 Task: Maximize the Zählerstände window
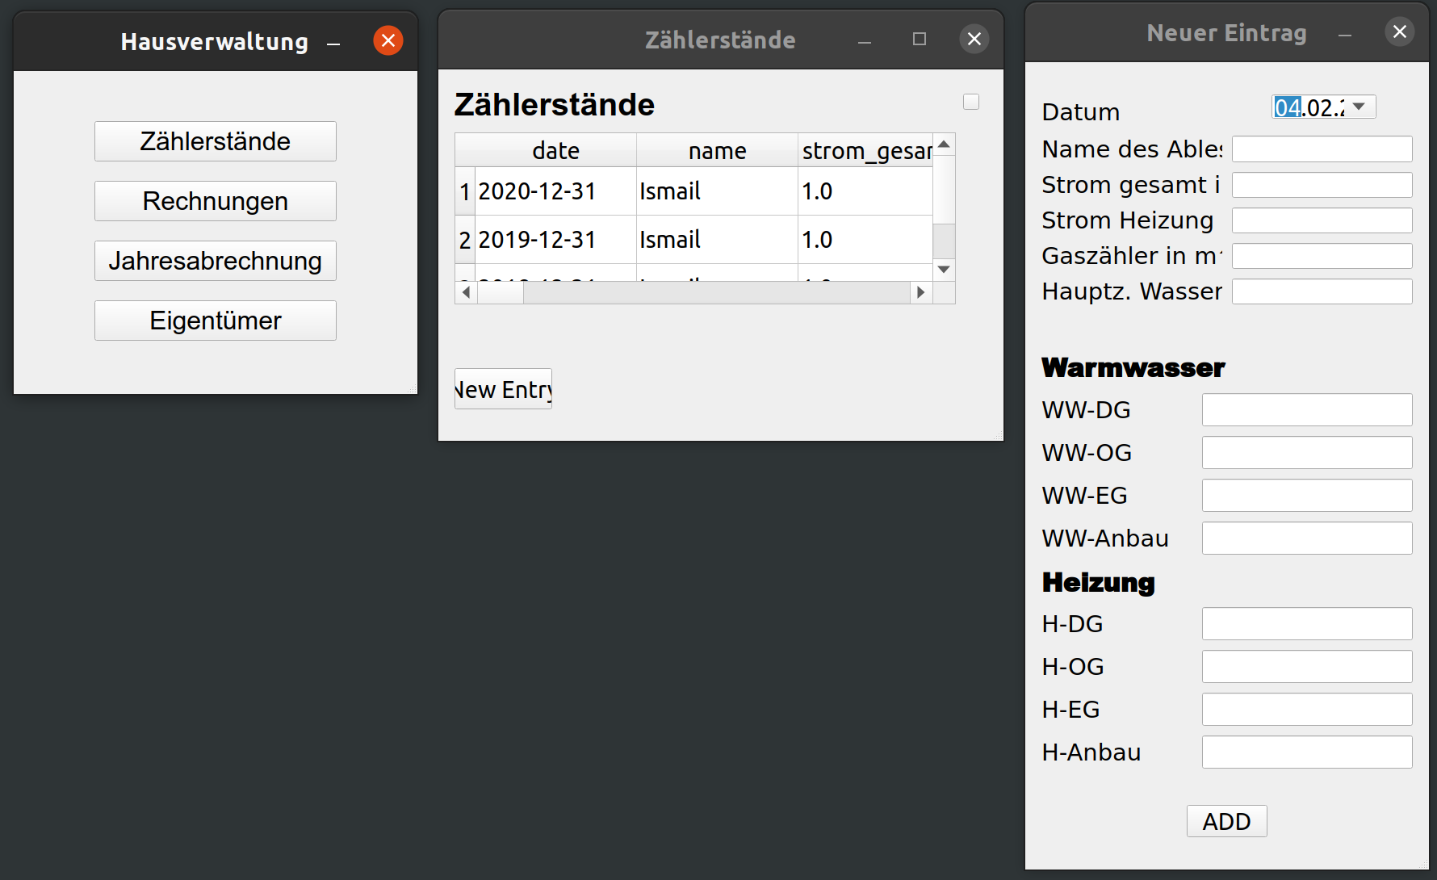point(919,39)
